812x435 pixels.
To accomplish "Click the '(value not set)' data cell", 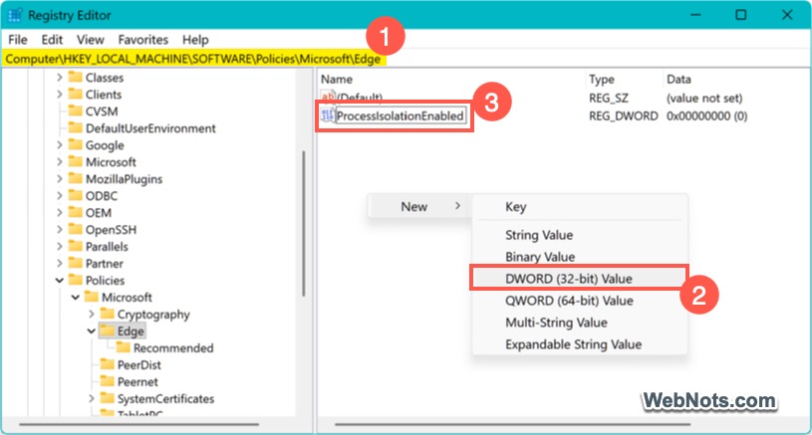I will pos(704,98).
